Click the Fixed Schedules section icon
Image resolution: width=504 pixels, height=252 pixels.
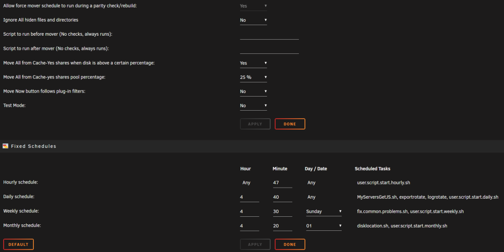[x=6, y=146]
